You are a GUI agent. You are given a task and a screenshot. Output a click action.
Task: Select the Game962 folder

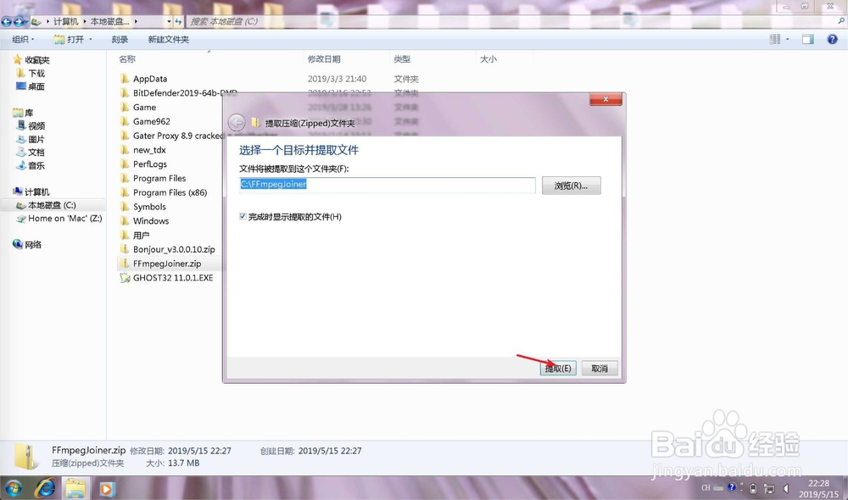pyautogui.click(x=152, y=122)
